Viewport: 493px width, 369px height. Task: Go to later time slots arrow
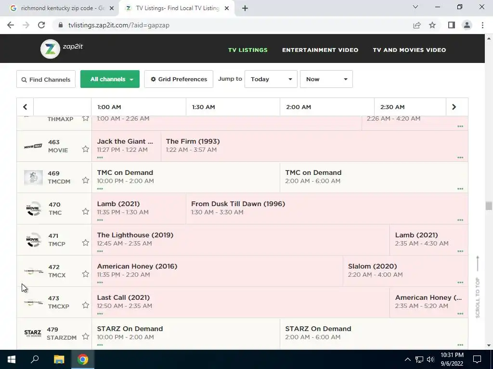point(454,107)
